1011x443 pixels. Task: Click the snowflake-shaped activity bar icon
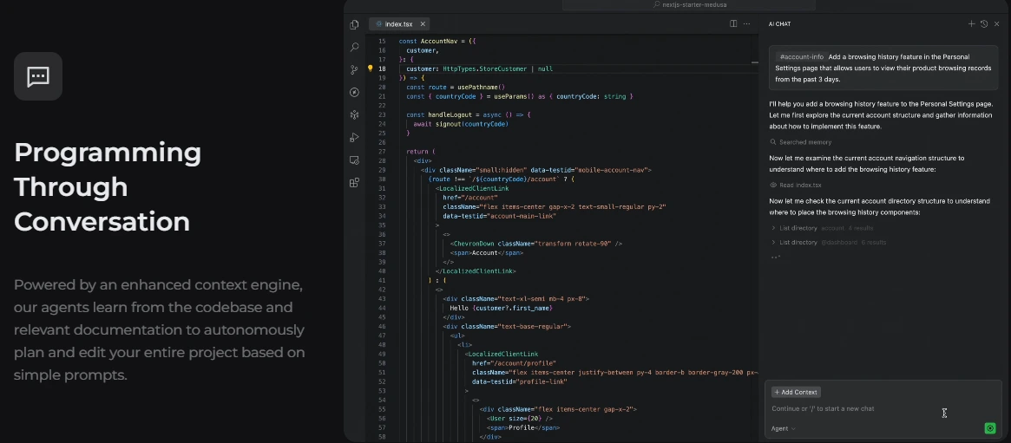pos(354,114)
